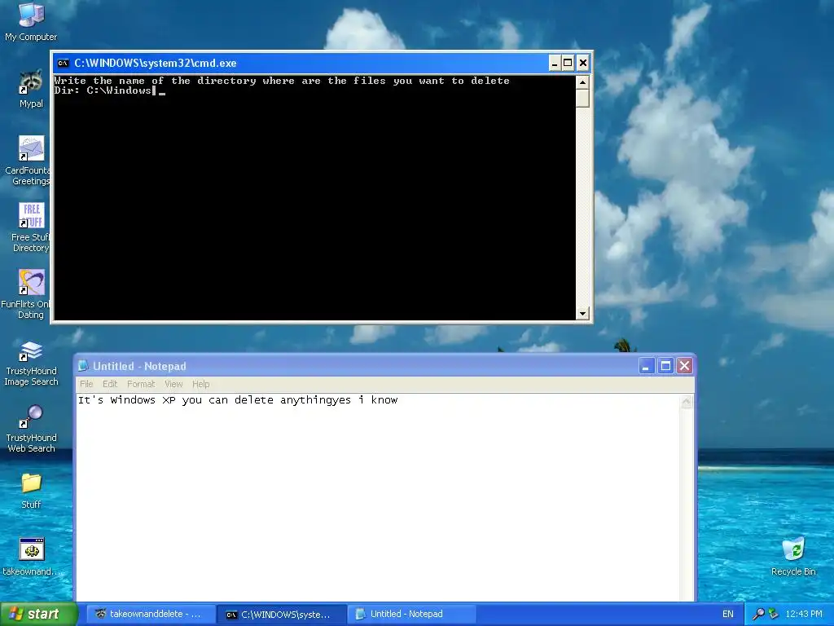Open Notepad's View menu
The image size is (834, 626).
coord(173,384)
